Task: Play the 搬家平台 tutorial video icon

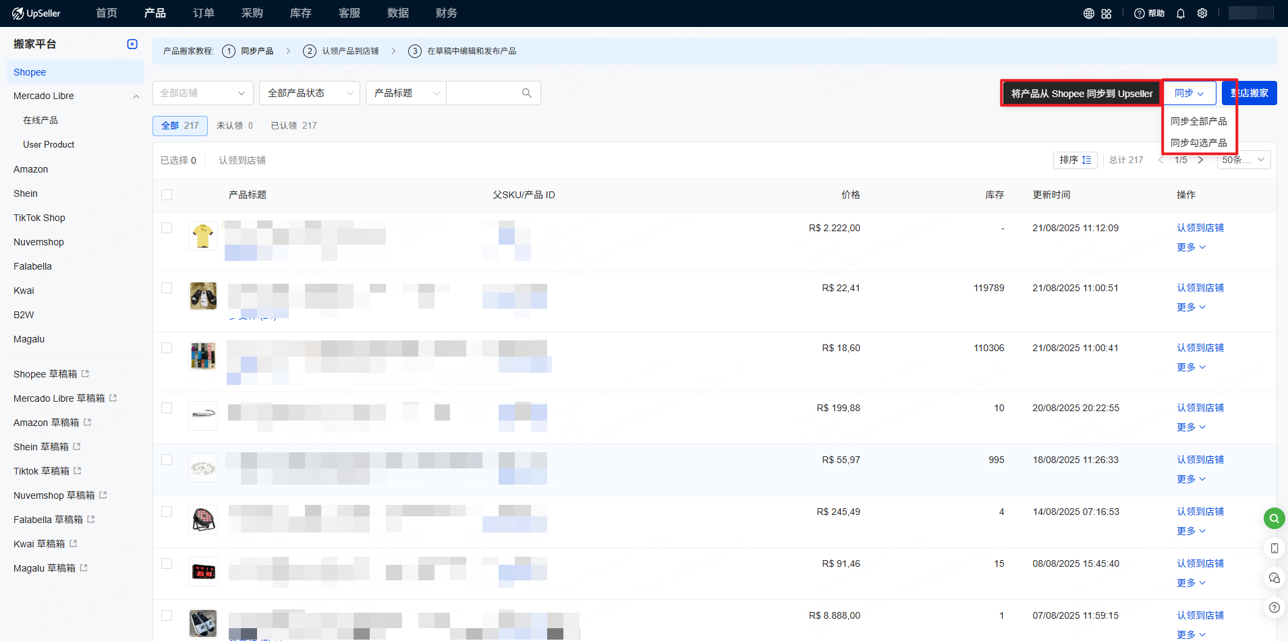Action: 132,44
